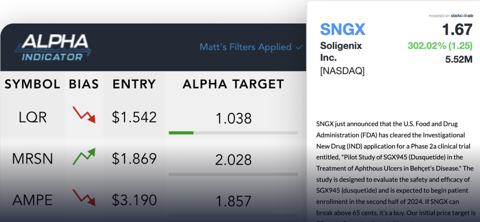Click the SNGX price 1.67
480x222 pixels.
[457, 30]
